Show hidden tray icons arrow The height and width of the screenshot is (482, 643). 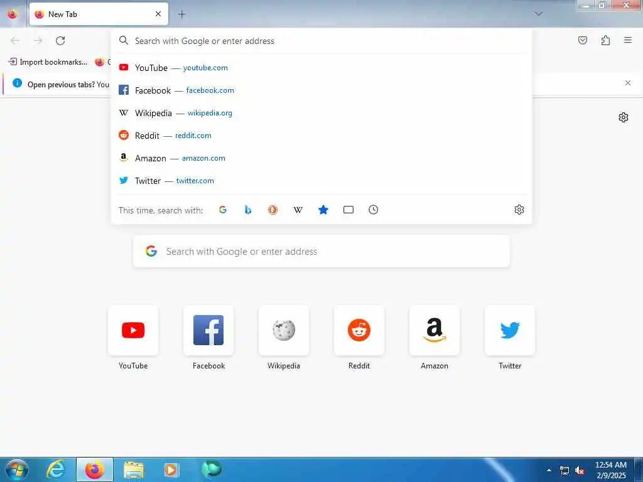(549, 471)
